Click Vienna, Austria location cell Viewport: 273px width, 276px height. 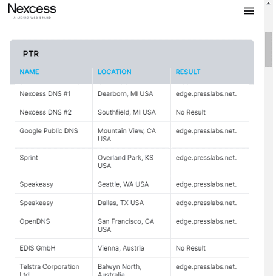121,248
